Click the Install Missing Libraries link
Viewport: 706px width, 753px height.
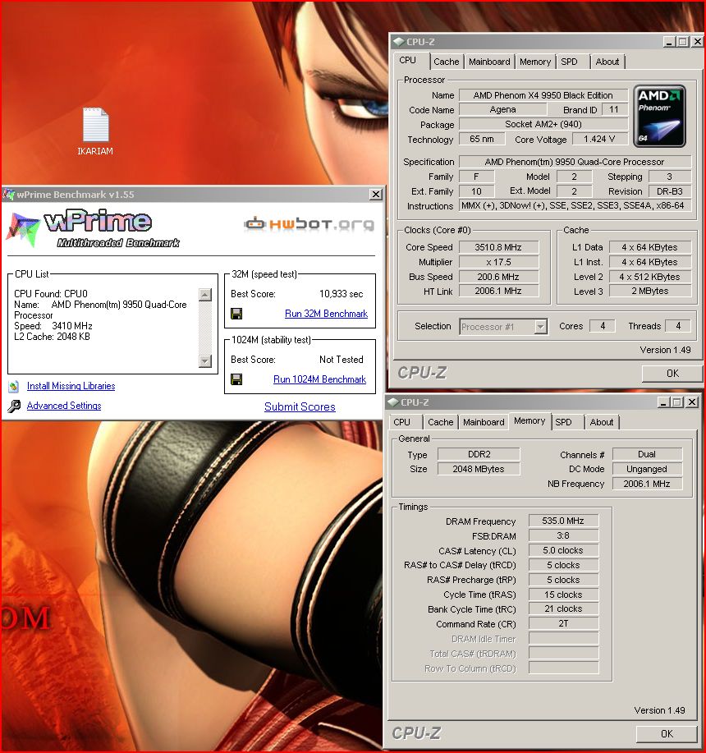tap(71, 386)
